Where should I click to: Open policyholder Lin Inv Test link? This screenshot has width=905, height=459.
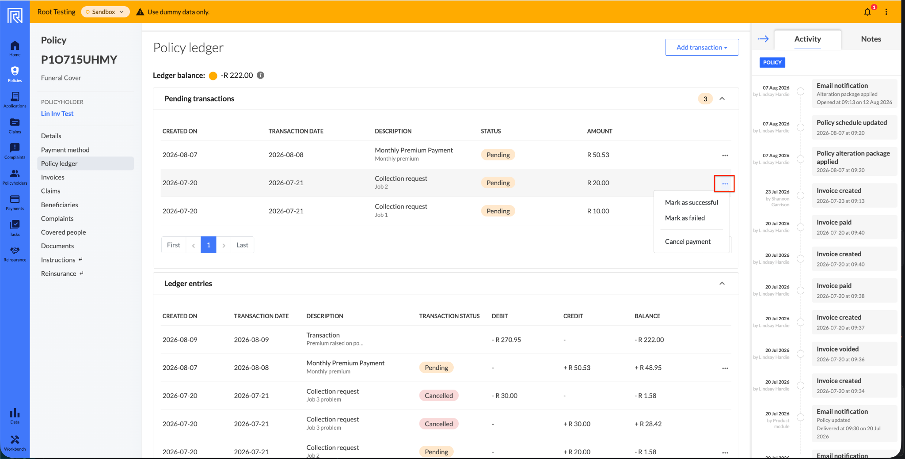[x=57, y=114]
